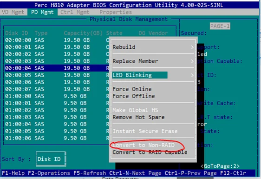
Task: Select Remove Hot Spare option
Action: 138,117
